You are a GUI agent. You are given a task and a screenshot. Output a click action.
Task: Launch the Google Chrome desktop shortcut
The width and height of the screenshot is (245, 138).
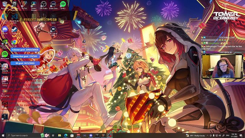click(x=15, y=43)
